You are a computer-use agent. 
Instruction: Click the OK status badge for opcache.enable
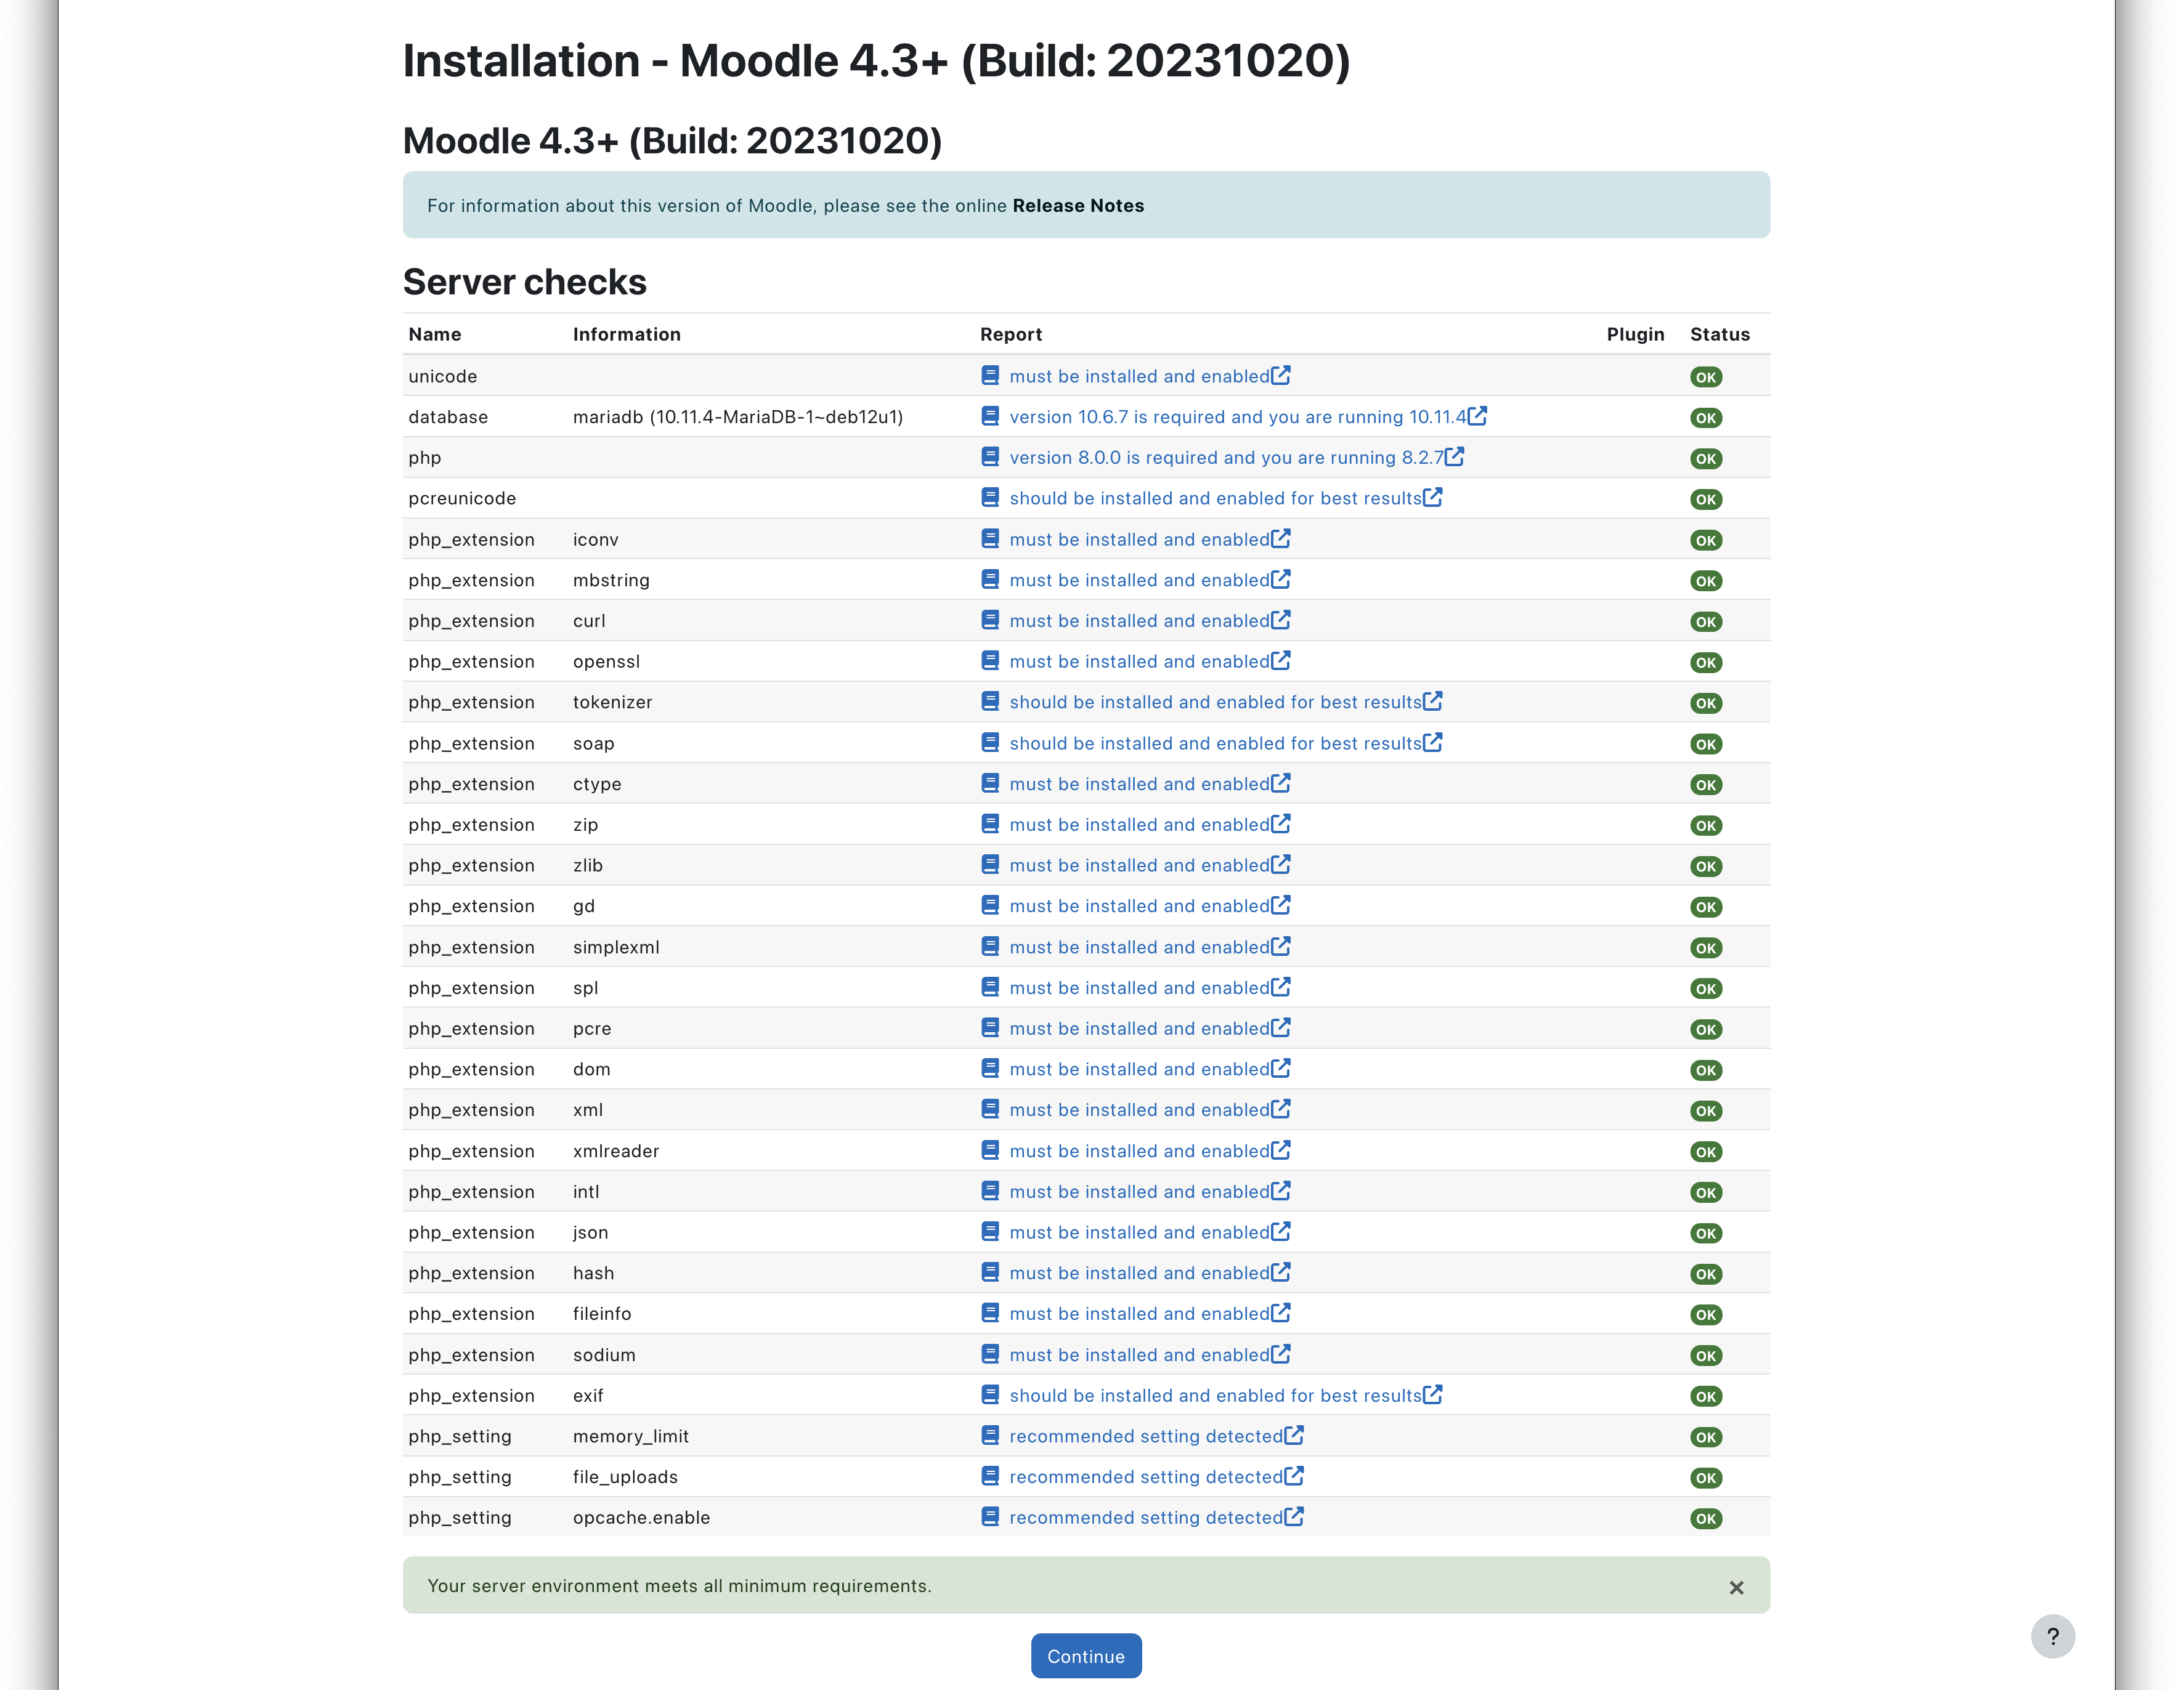[x=1706, y=1519]
